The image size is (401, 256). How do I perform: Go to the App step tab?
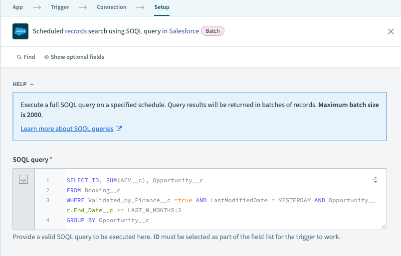[x=17, y=7]
